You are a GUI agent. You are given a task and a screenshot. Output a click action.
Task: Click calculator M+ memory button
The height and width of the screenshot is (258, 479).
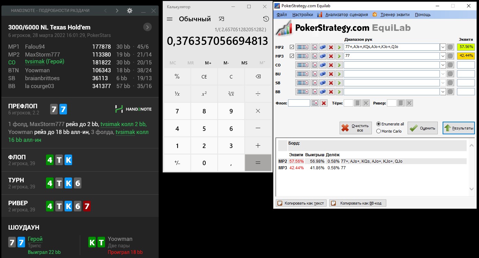click(x=208, y=63)
